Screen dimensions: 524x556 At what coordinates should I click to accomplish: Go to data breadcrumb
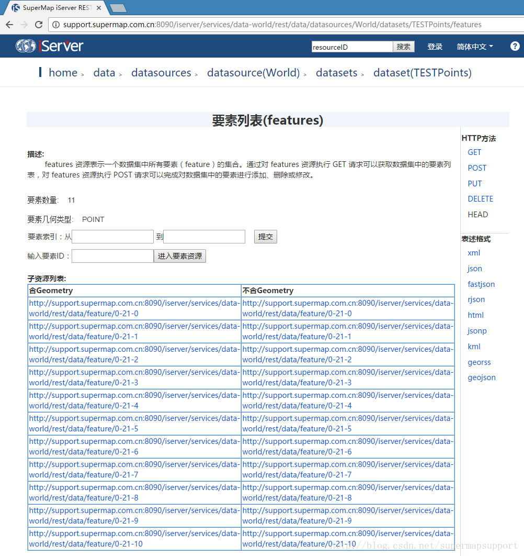(x=104, y=73)
